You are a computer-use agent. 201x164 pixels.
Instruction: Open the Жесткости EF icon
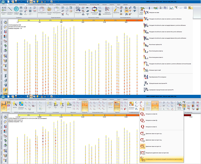(x=78, y=9)
